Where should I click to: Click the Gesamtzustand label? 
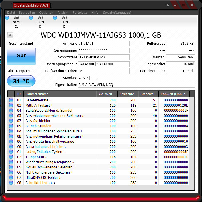[x=21, y=44]
